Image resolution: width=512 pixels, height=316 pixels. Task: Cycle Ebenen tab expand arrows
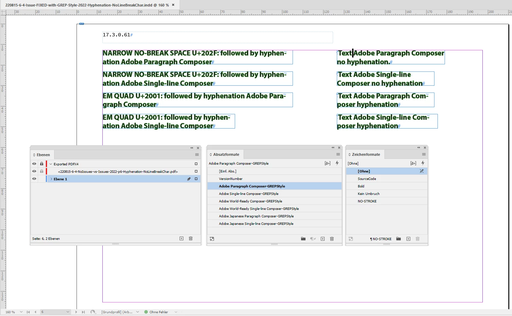click(34, 155)
